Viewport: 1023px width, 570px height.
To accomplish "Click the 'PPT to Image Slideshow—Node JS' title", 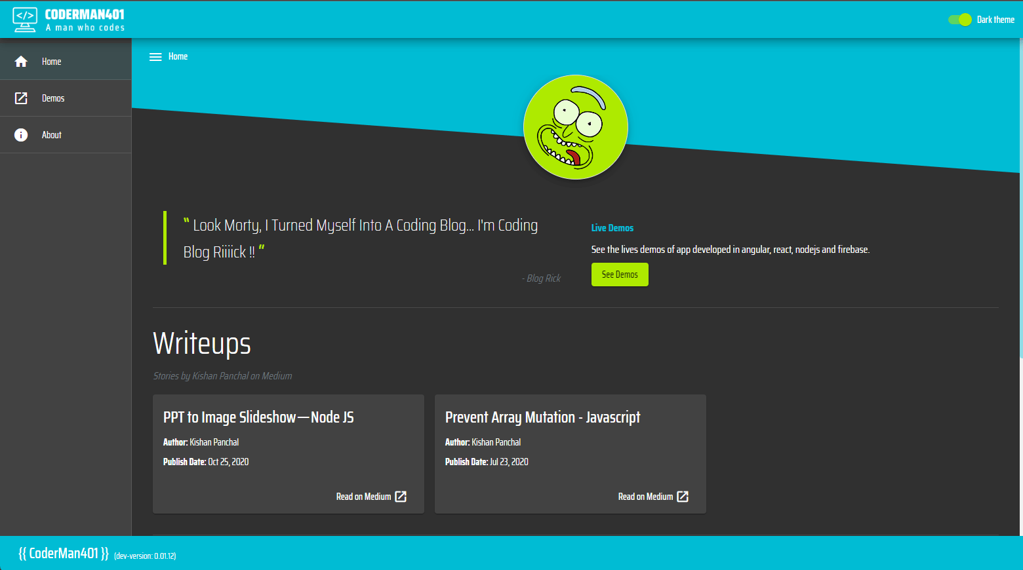I will 258,417.
